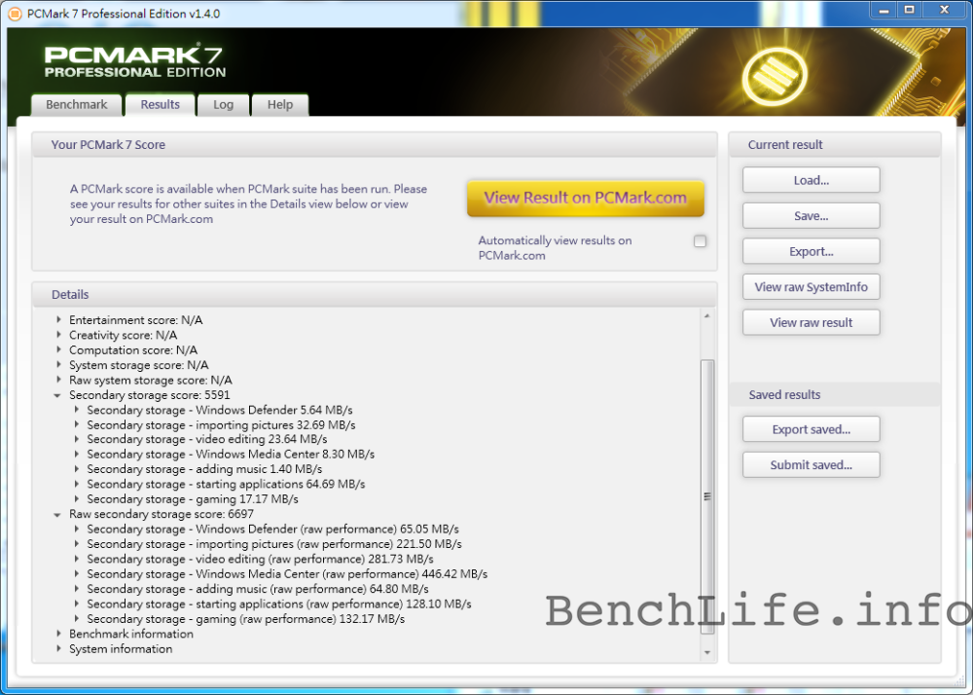
Task: Maximize the PCMark 7 window
Action: coord(909,10)
